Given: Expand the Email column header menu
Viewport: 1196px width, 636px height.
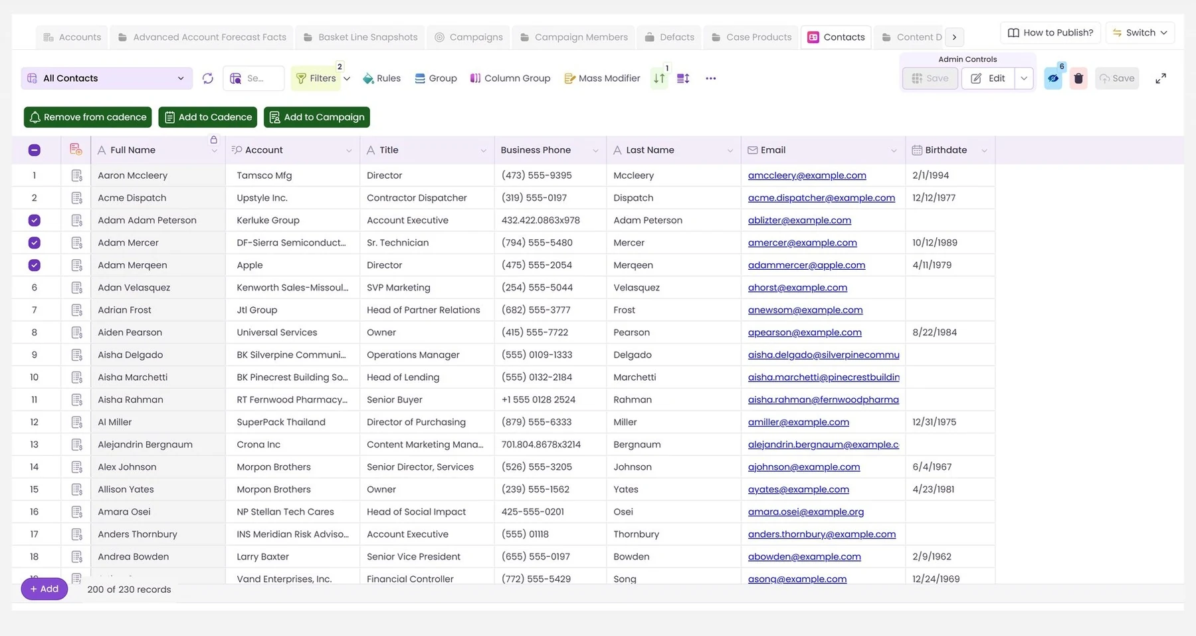Looking at the screenshot, I should click(x=894, y=151).
